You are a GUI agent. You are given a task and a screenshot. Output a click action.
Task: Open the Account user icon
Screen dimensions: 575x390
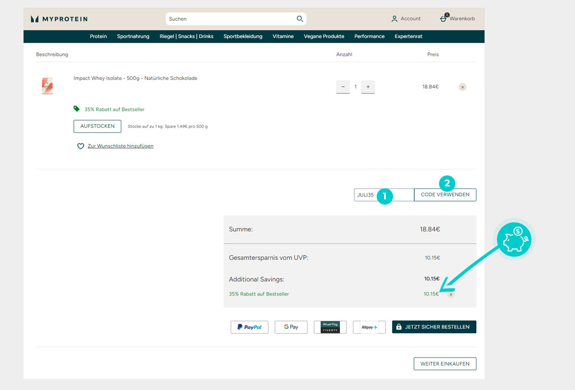[394, 19]
